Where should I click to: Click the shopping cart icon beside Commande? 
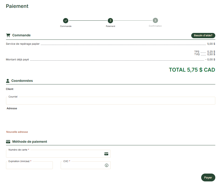[8, 35]
